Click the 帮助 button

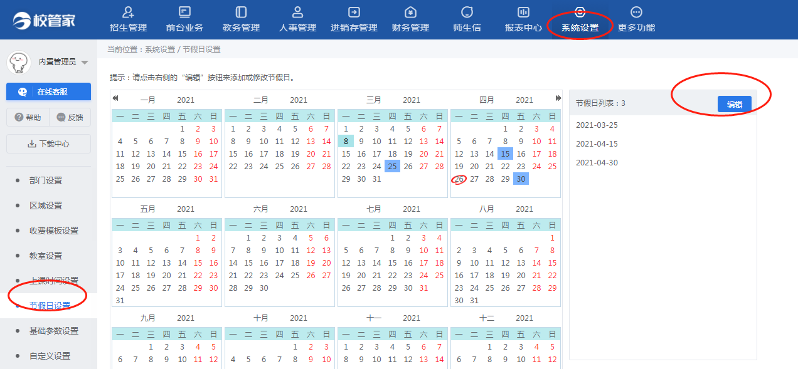pyautogui.click(x=28, y=117)
